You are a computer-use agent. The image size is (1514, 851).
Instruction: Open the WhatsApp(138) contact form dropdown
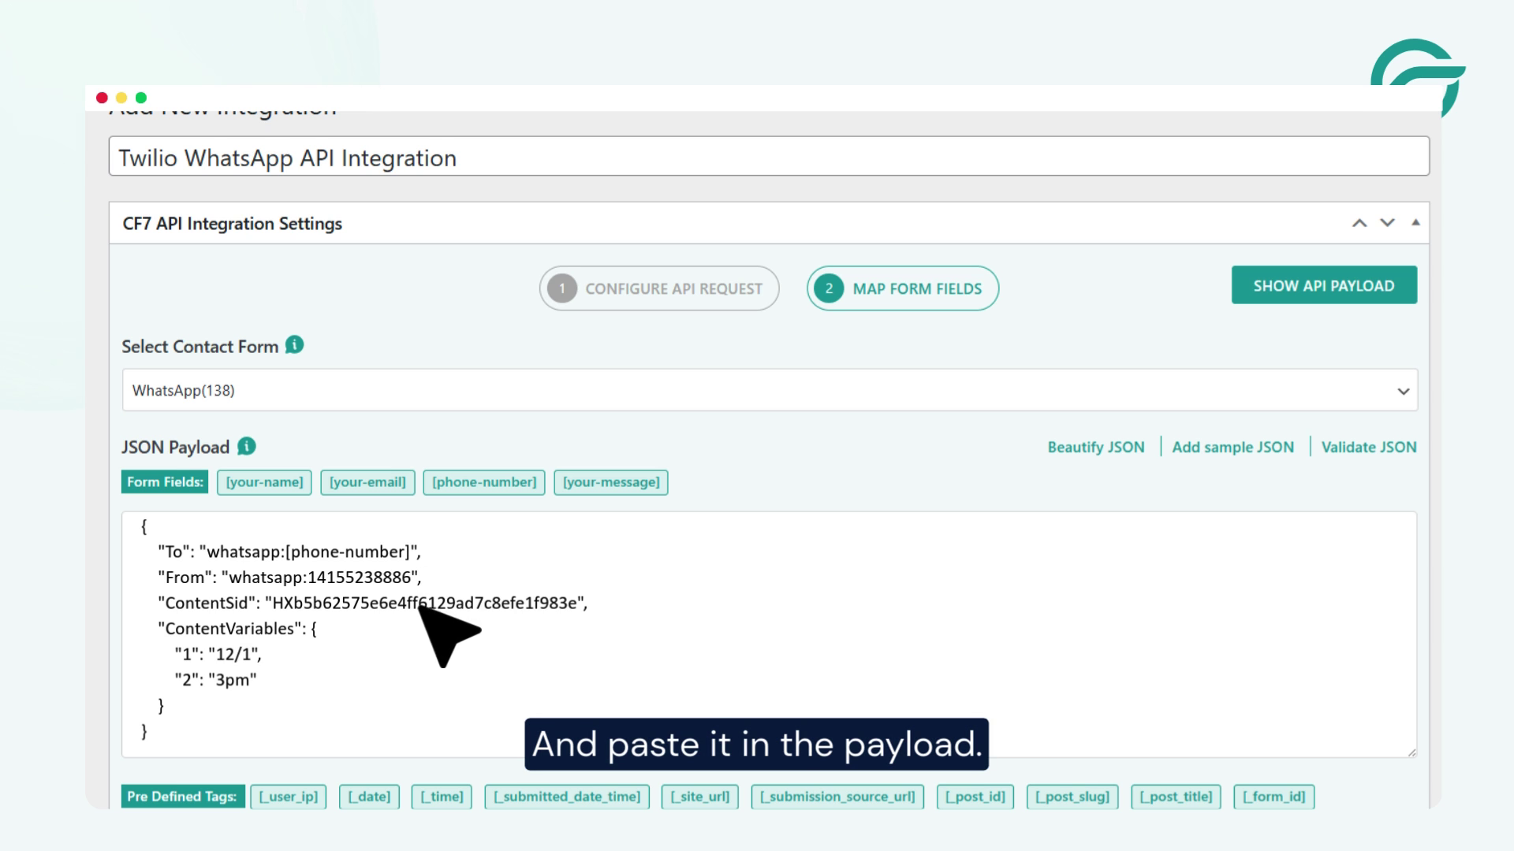pyautogui.click(x=1402, y=390)
